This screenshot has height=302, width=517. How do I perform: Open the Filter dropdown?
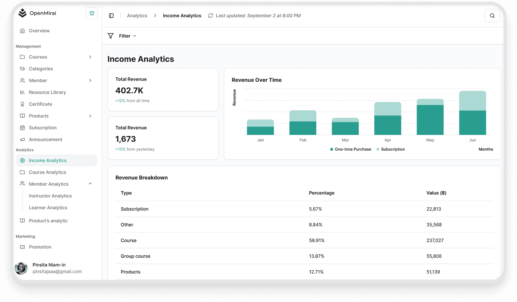point(127,36)
